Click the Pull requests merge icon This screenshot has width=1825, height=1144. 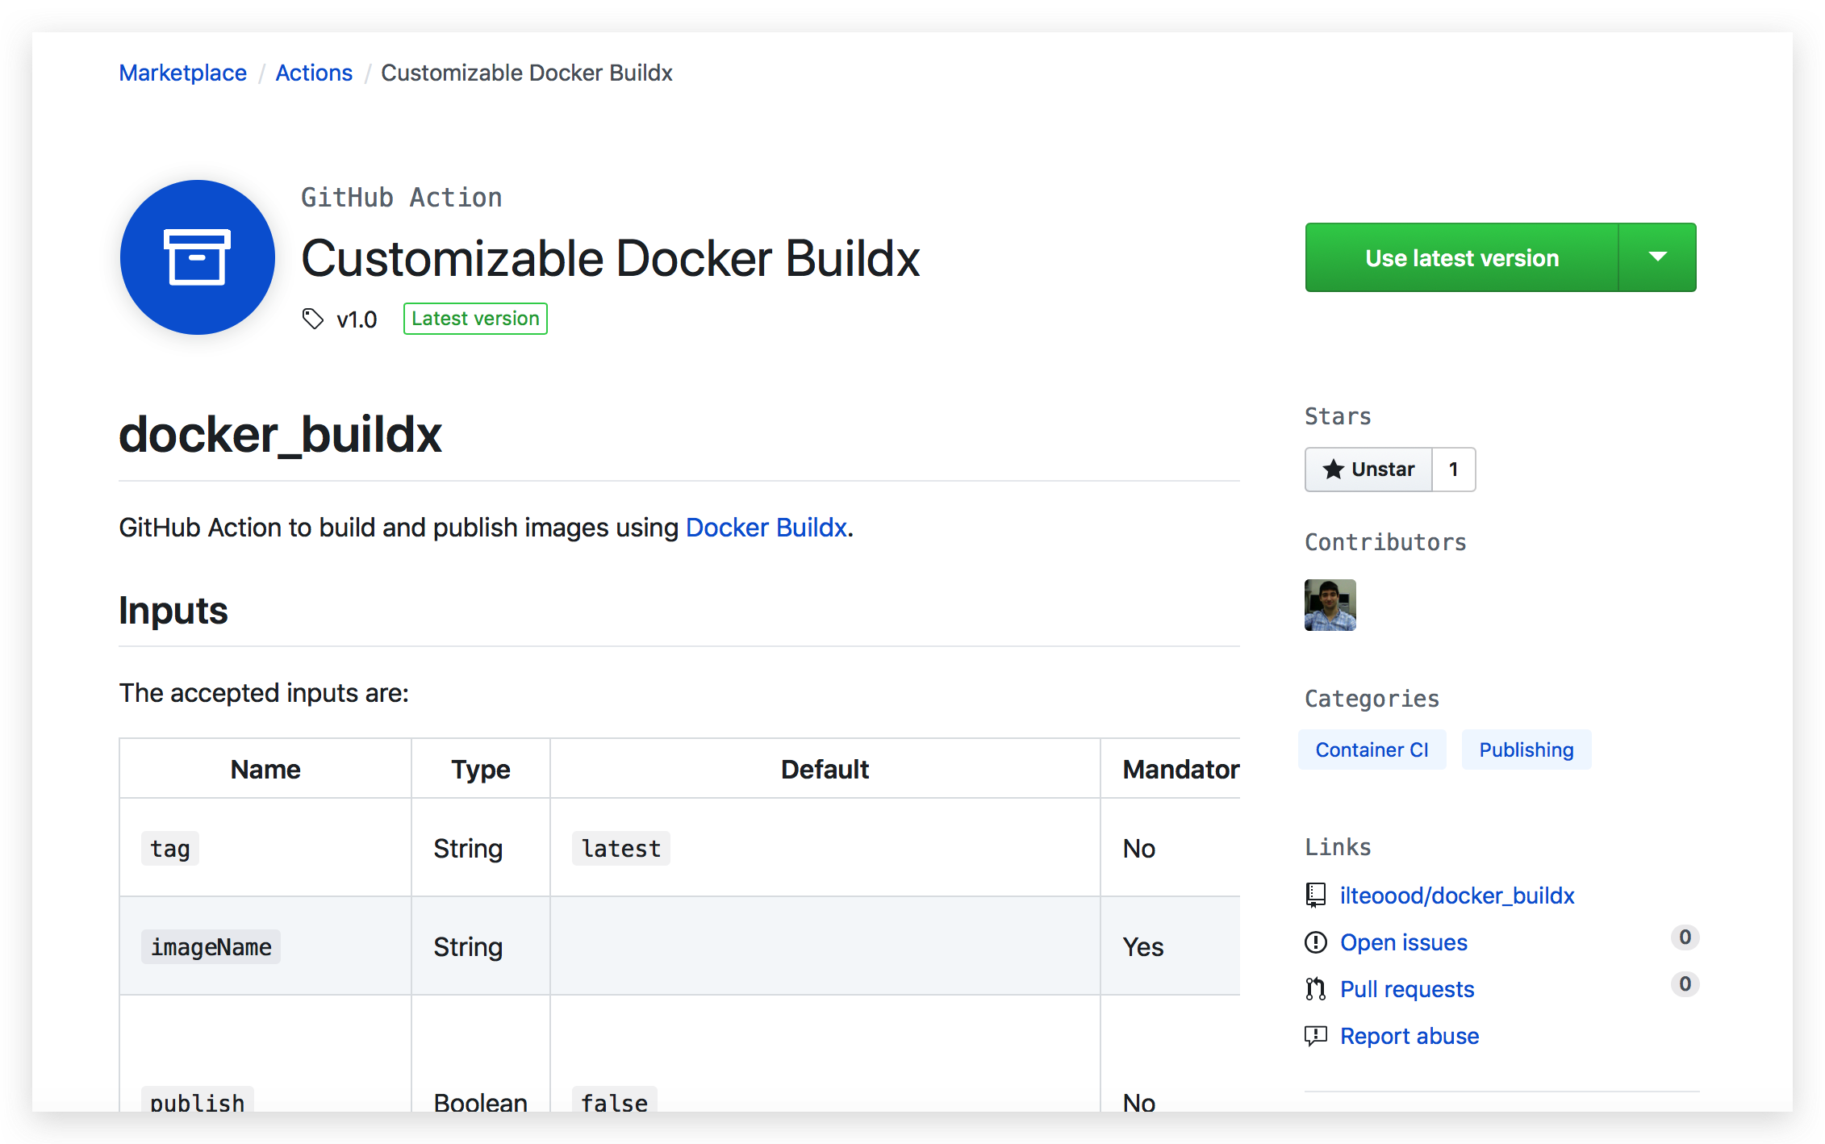point(1316,988)
